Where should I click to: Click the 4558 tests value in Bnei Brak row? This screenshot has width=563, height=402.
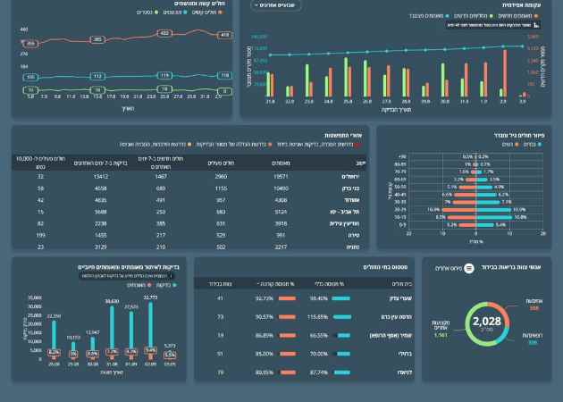[x=100, y=188]
